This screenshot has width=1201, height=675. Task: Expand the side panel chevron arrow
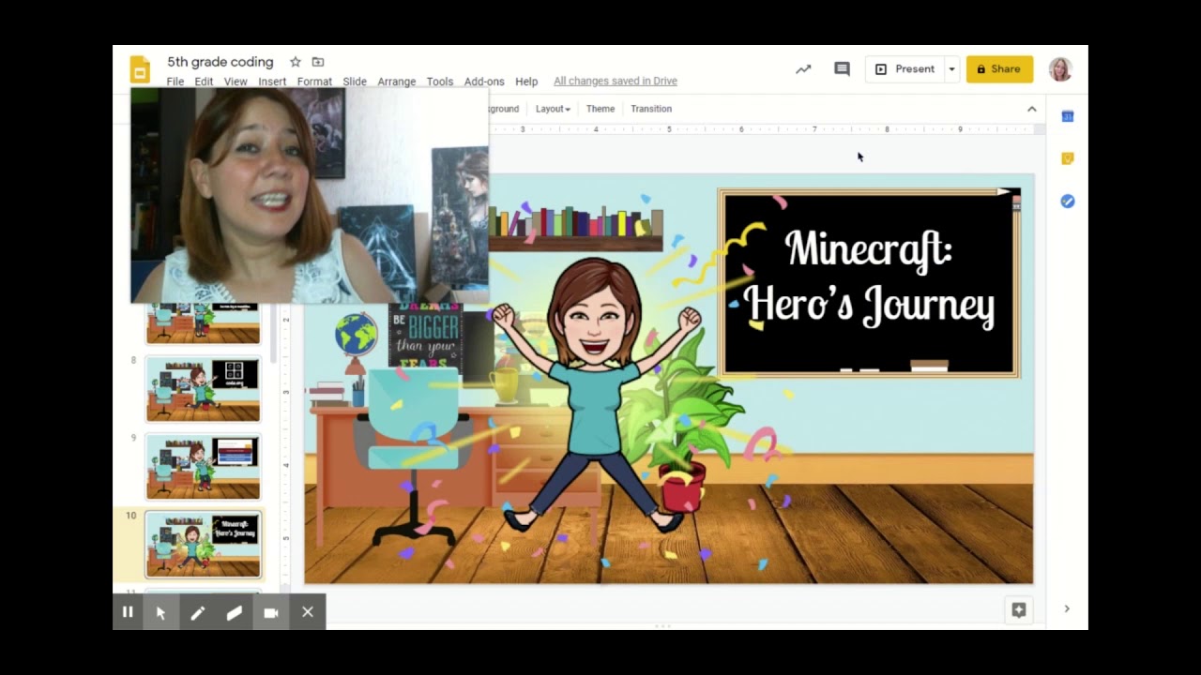[1067, 608]
